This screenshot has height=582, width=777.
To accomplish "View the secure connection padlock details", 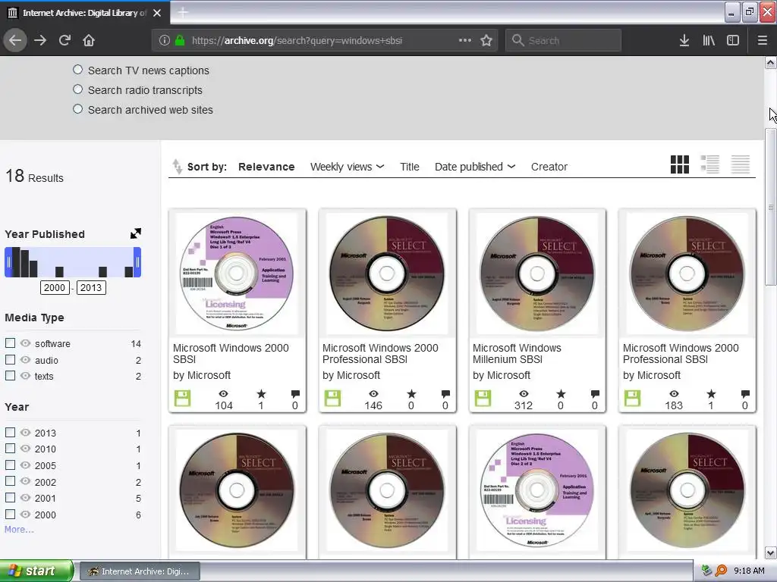I will [180, 40].
